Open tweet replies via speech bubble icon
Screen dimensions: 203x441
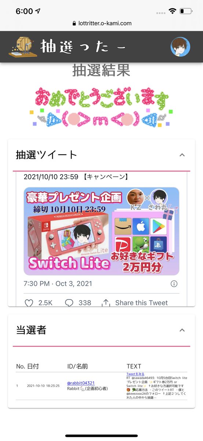point(69,303)
